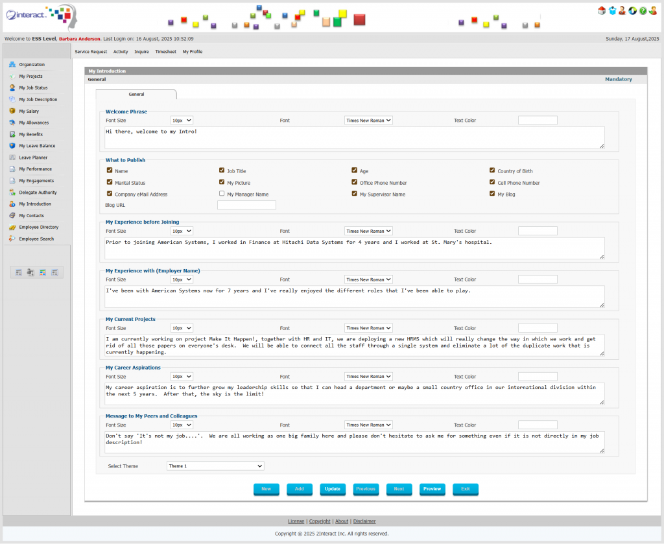Image resolution: width=664 pixels, height=544 pixels.
Task: Open My Current Projects Font dropdown
Action: 368,328
